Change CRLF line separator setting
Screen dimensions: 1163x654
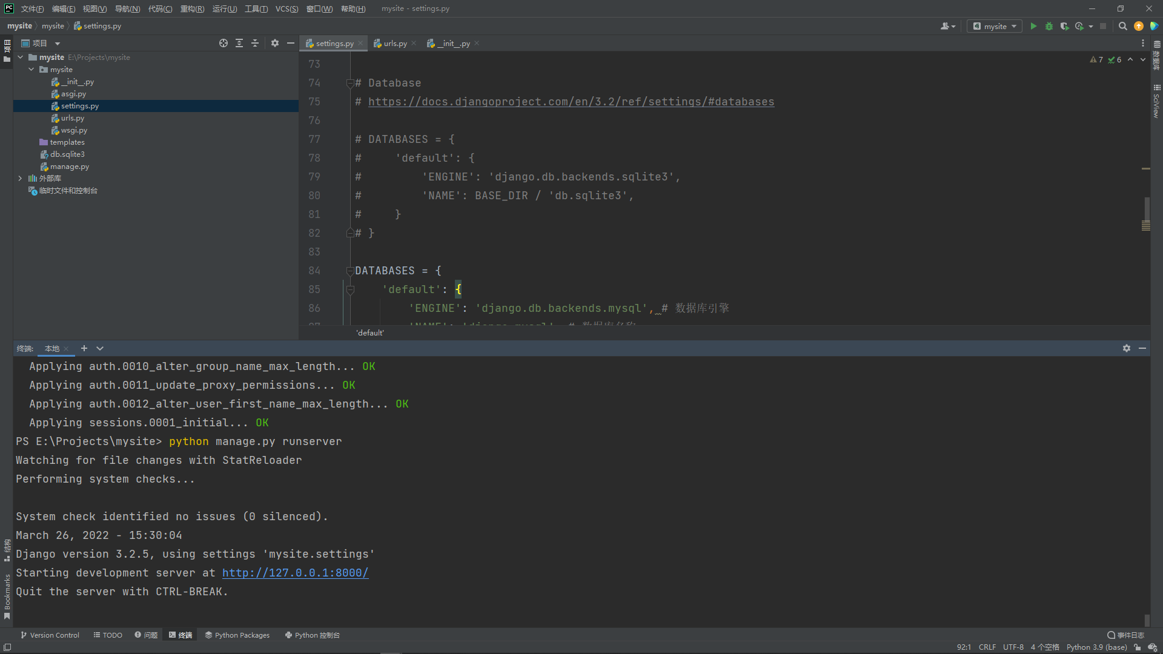[x=987, y=647]
